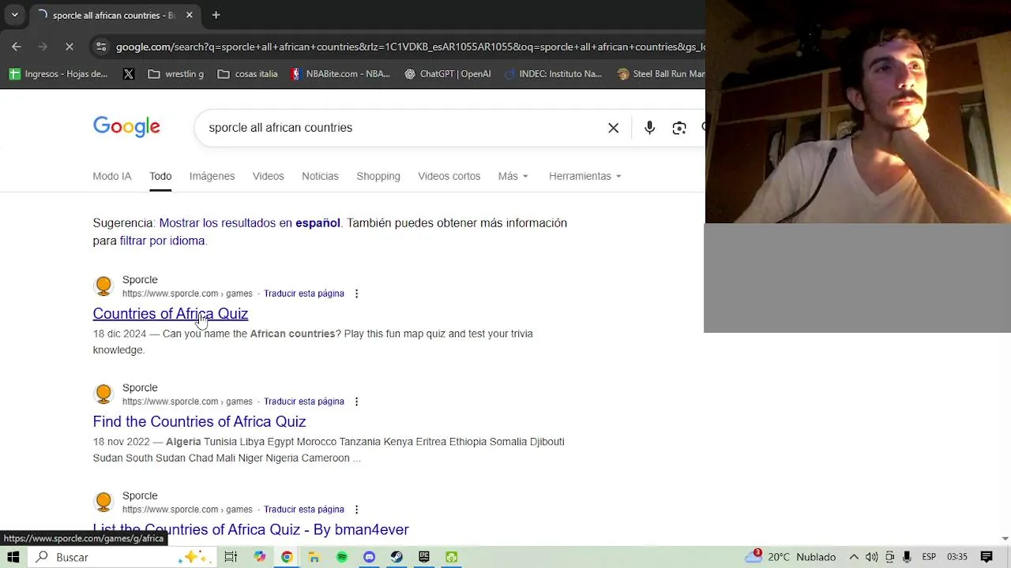Click Mostrar los resultados en español
The height and width of the screenshot is (568, 1011).
[250, 223]
